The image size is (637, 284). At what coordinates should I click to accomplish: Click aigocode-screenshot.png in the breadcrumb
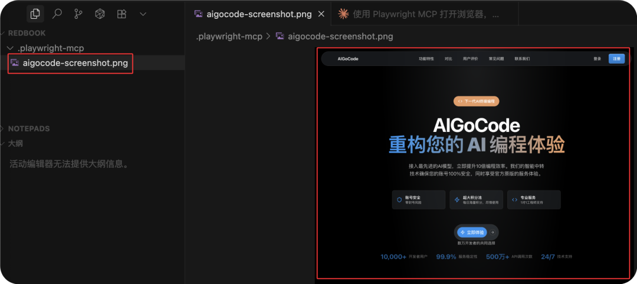[x=340, y=37]
